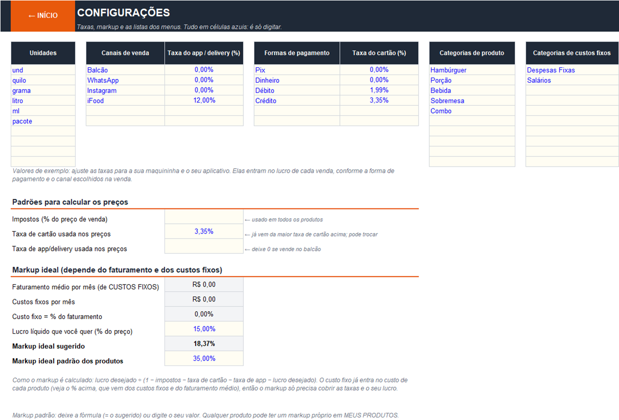Click the 'ml' unit cell
The image size is (619, 420).
pos(43,111)
